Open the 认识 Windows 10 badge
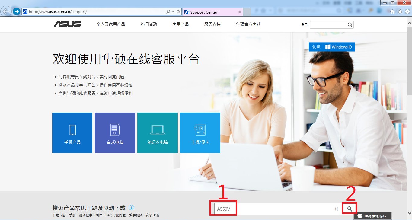Viewport: 412px width, 220px height. [x=331, y=47]
